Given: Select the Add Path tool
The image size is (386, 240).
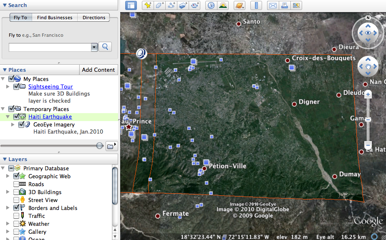Looking at the screenshot, I should [x=171, y=5].
